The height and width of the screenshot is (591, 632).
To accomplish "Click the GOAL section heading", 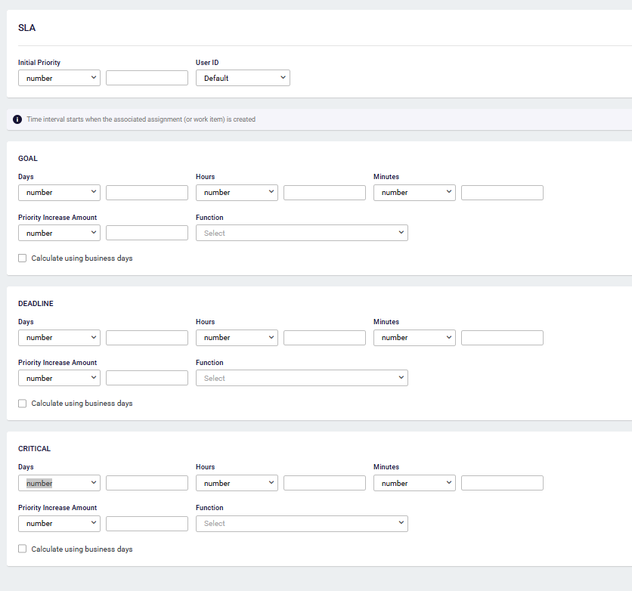I will point(28,158).
